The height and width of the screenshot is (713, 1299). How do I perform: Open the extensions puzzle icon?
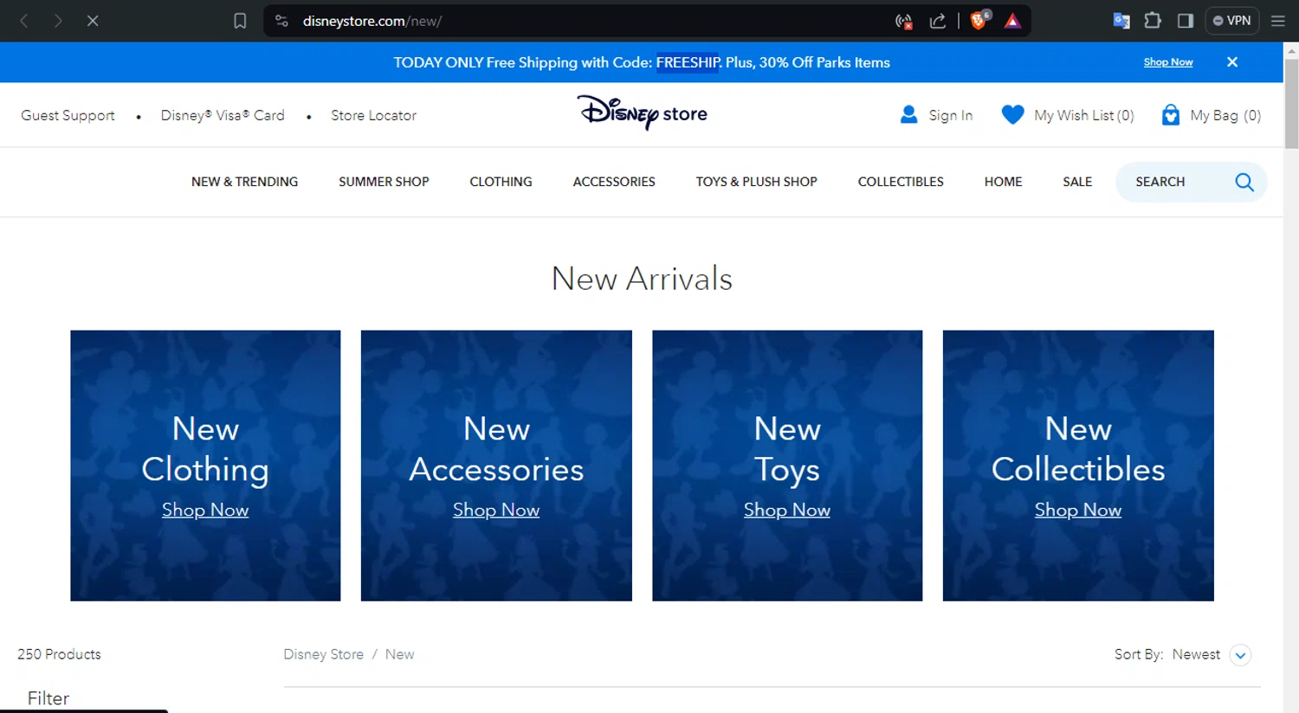[x=1153, y=20]
